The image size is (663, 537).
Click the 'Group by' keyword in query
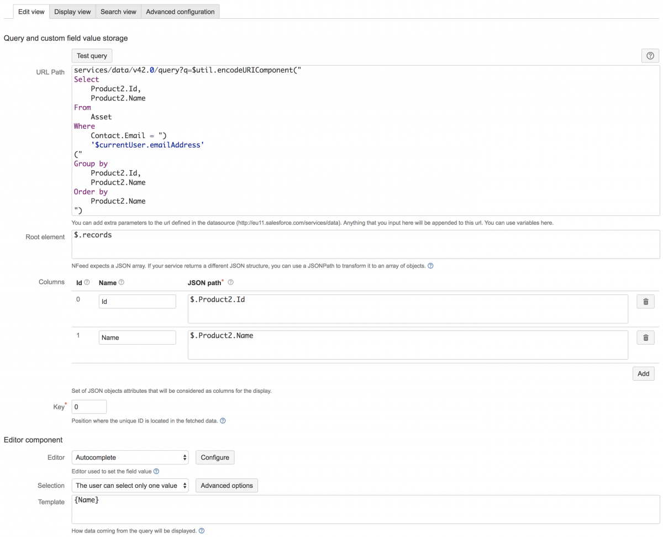[91, 164]
